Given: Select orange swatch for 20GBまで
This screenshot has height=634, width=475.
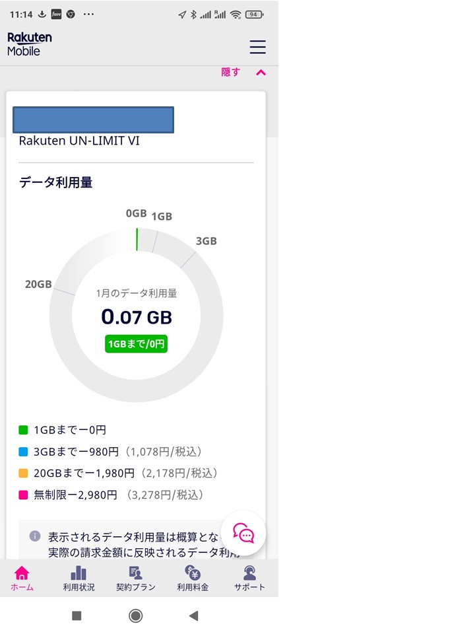Looking at the screenshot, I should (24, 473).
